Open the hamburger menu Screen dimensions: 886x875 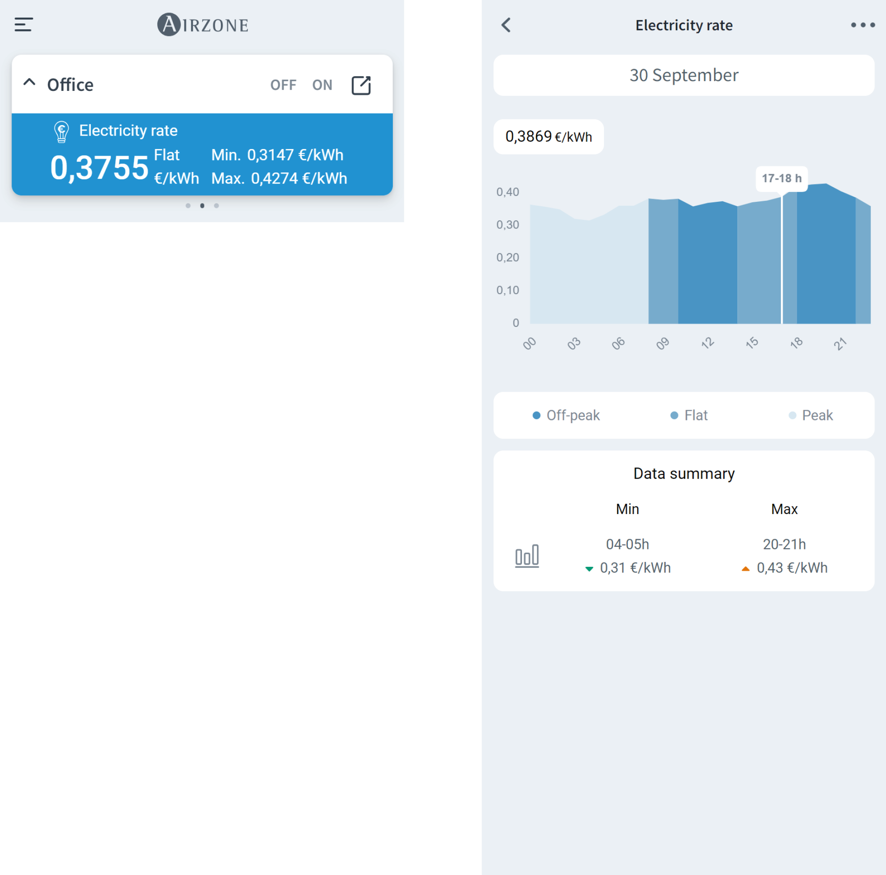(24, 24)
